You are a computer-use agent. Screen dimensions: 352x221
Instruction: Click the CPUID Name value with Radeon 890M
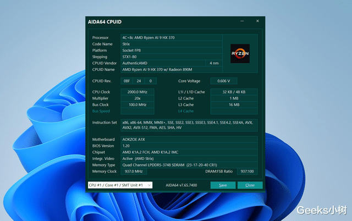[x=172, y=70]
